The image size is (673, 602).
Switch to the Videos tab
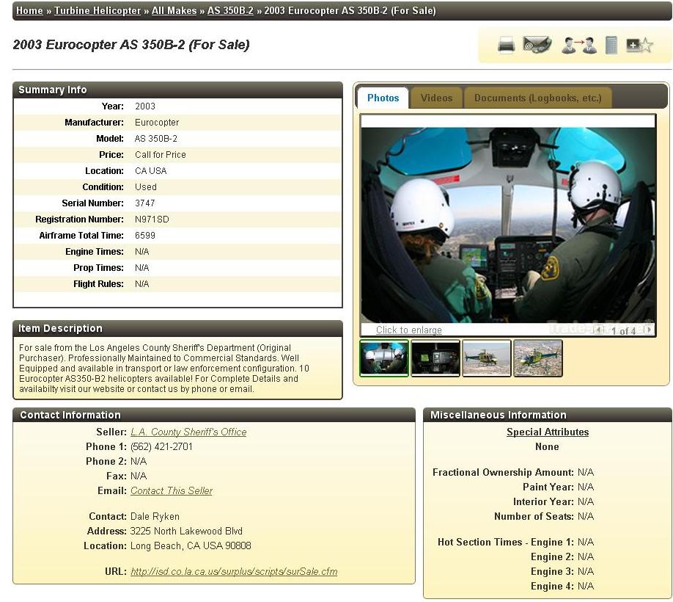coord(436,98)
